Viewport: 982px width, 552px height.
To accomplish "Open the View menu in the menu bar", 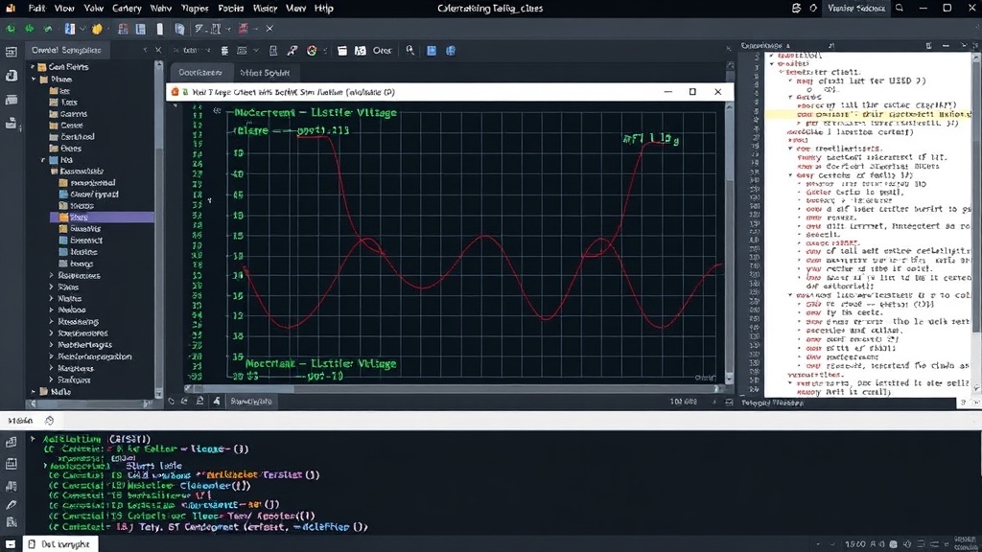I will click(x=64, y=8).
